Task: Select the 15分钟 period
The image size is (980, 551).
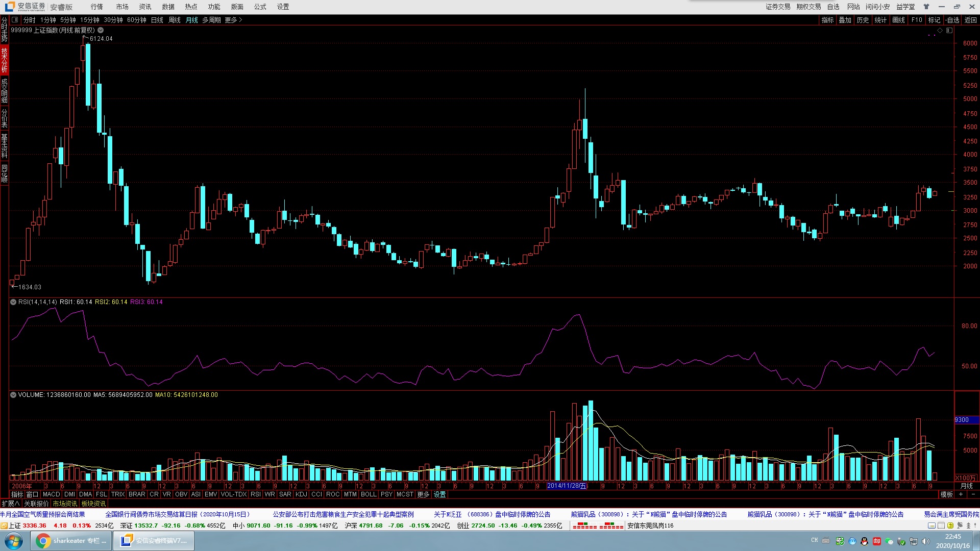Action: click(x=90, y=20)
